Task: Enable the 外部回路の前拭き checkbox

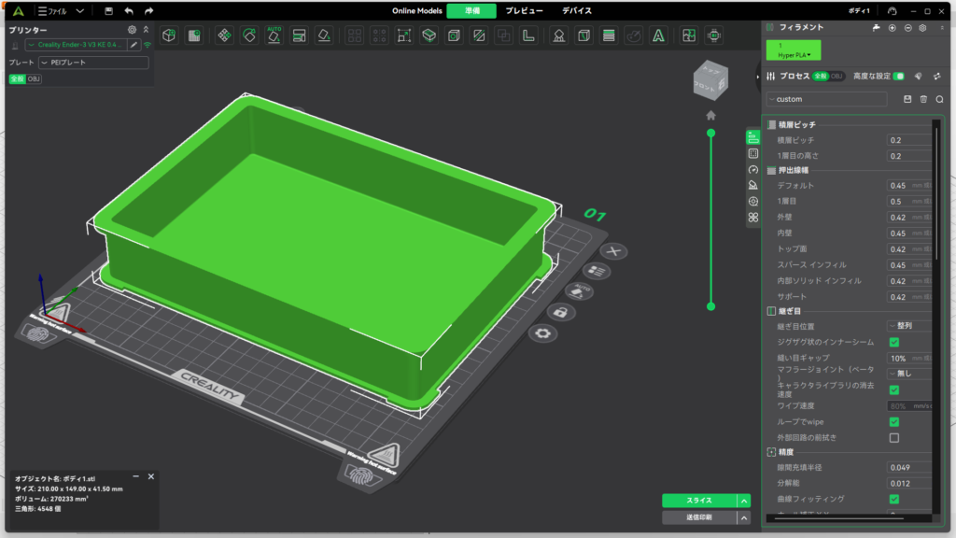Action: point(893,437)
